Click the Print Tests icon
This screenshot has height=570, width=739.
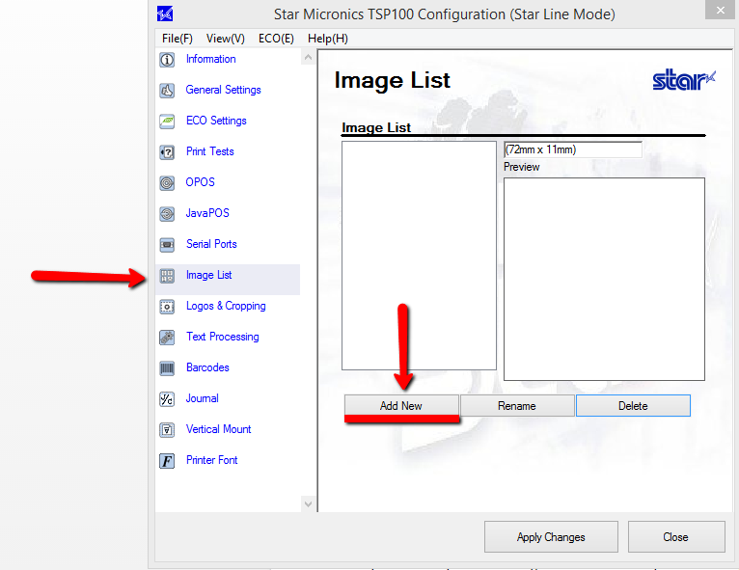(x=167, y=152)
